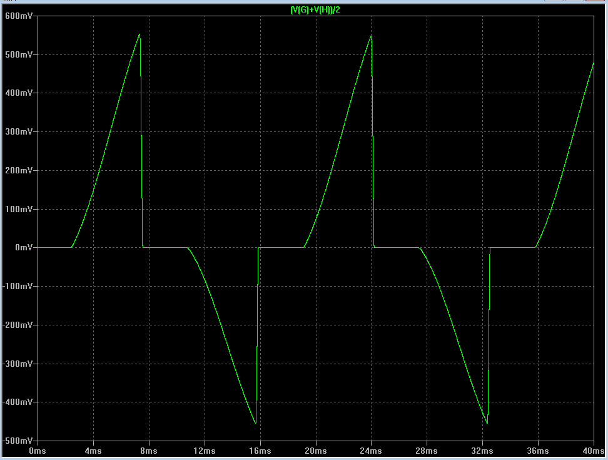The image size is (608, 460).
Task: Click the (V(G)+V(H))/2 trace label
Action: pyautogui.click(x=315, y=10)
